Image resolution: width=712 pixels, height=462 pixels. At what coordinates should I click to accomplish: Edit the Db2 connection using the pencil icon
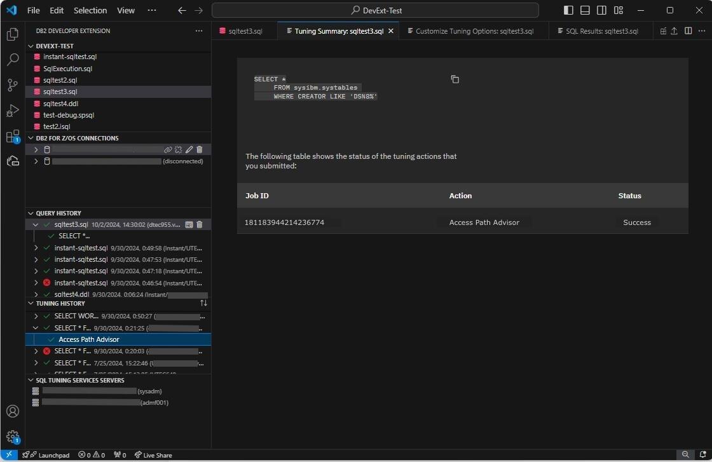[x=189, y=149]
